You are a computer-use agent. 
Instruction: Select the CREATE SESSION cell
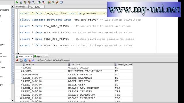91,74
